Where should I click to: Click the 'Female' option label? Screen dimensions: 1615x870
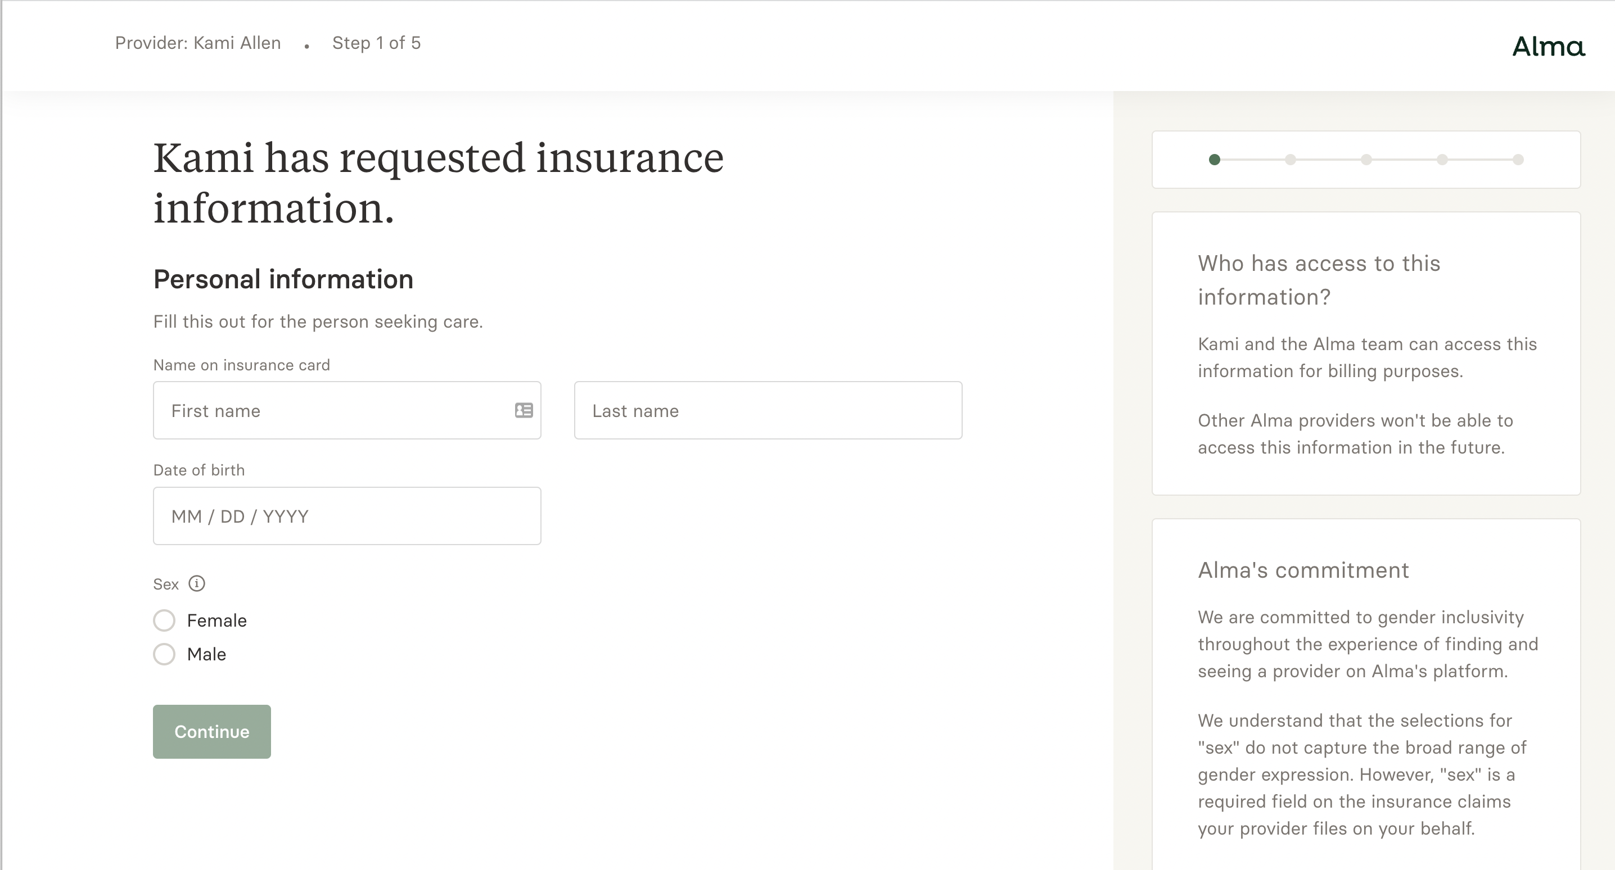(x=217, y=620)
